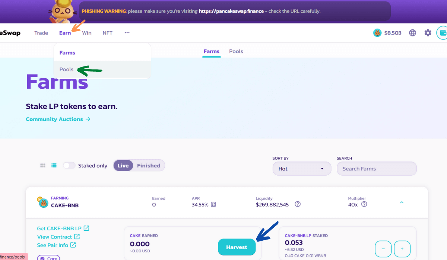Select the Live farms option
The width and height of the screenshot is (447, 260).
[123, 166]
